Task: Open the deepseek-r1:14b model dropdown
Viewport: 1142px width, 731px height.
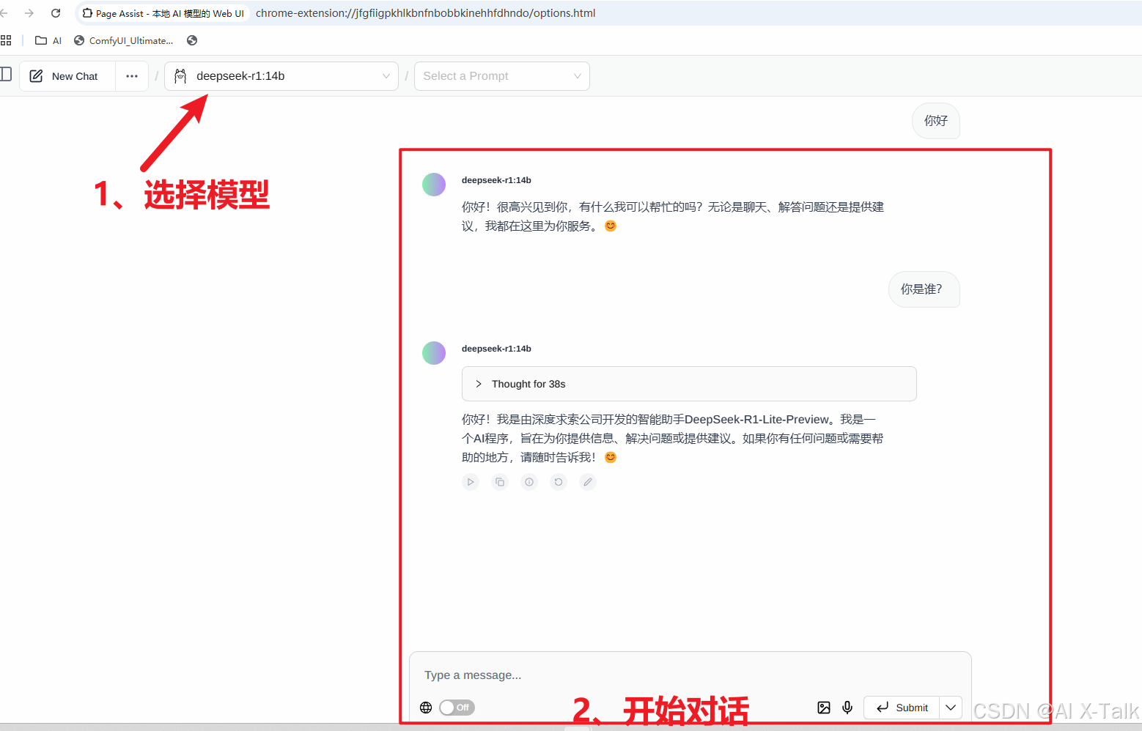Action: (x=281, y=76)
